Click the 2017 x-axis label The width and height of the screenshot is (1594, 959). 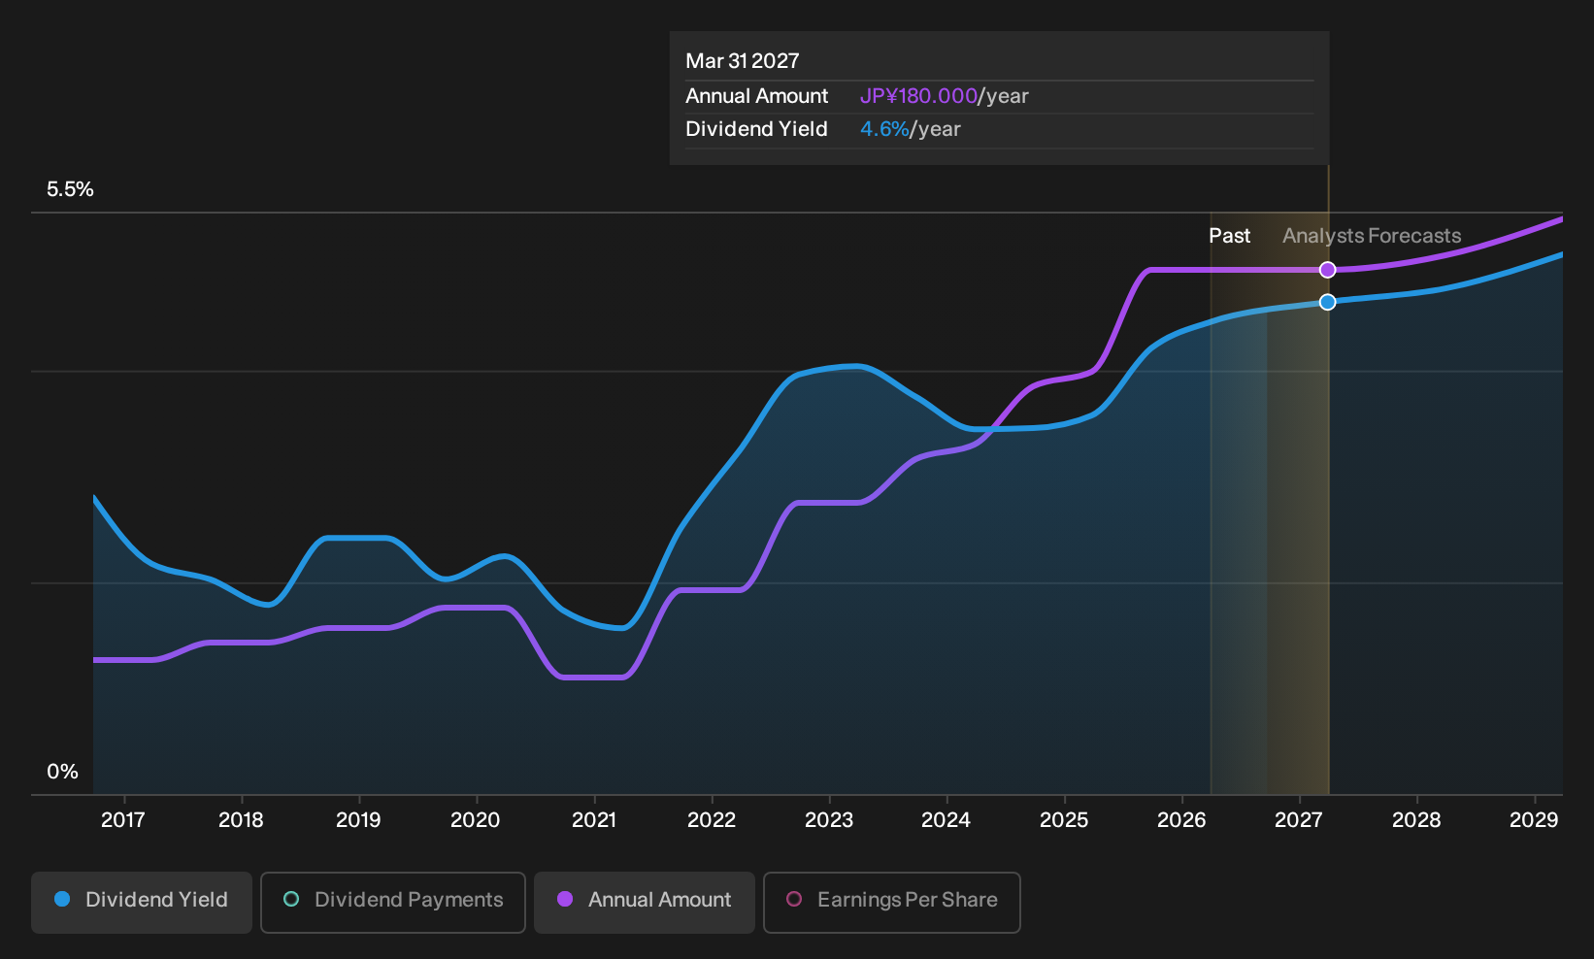123,820
